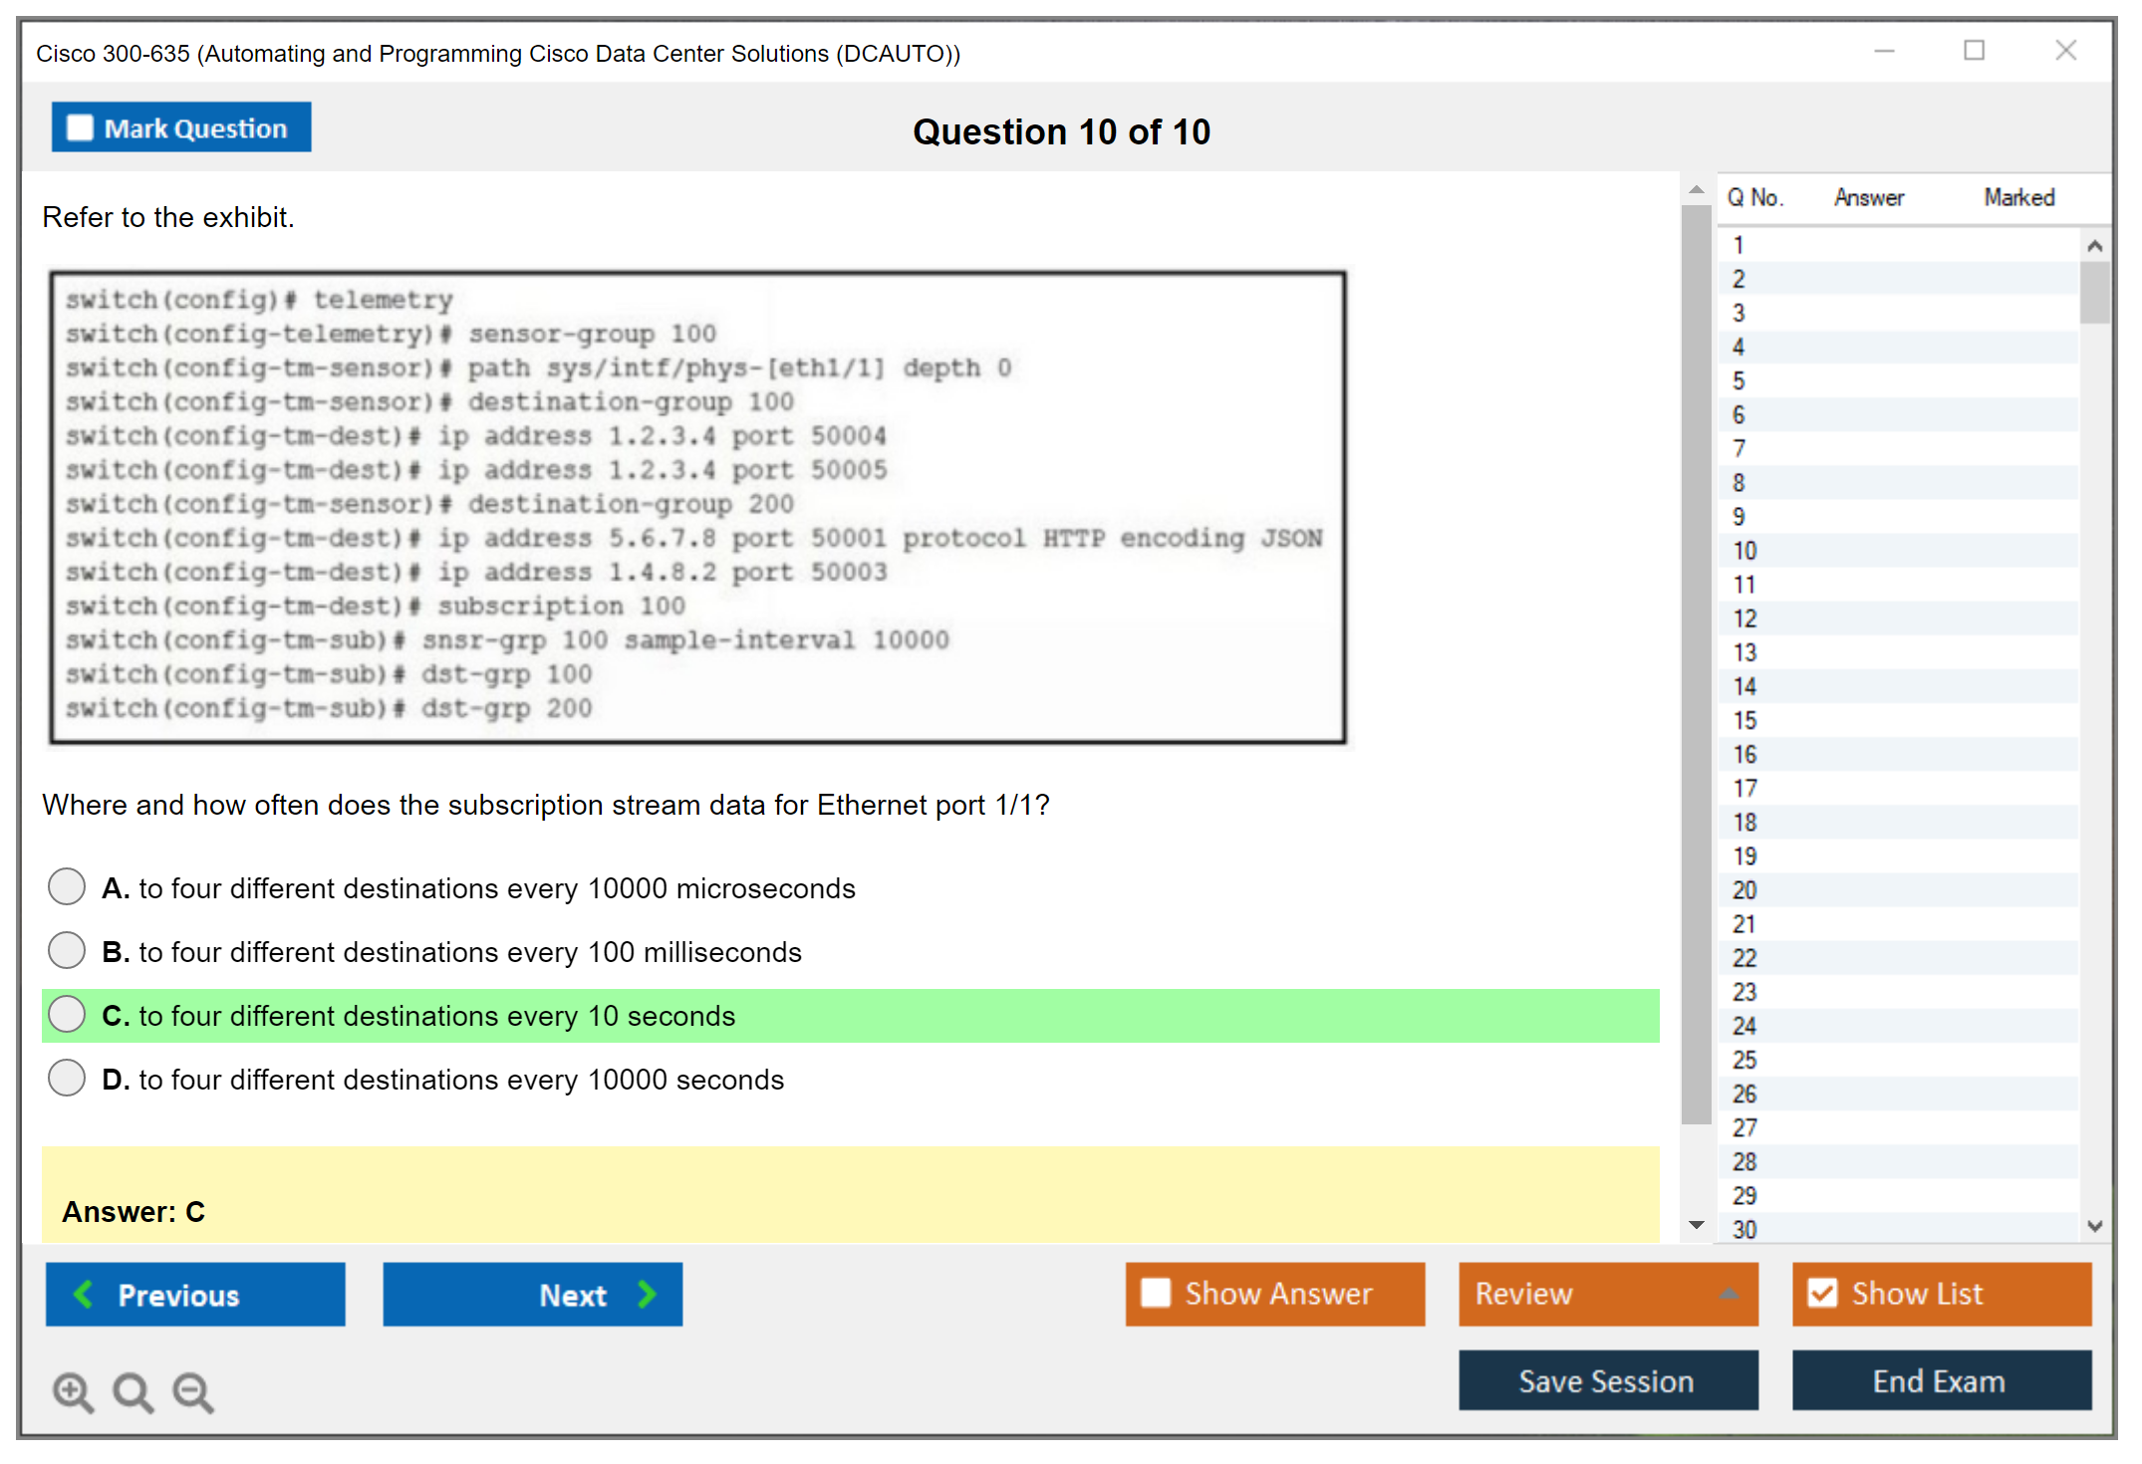Click question pane scroll-down triangle

(1697, 1225)
